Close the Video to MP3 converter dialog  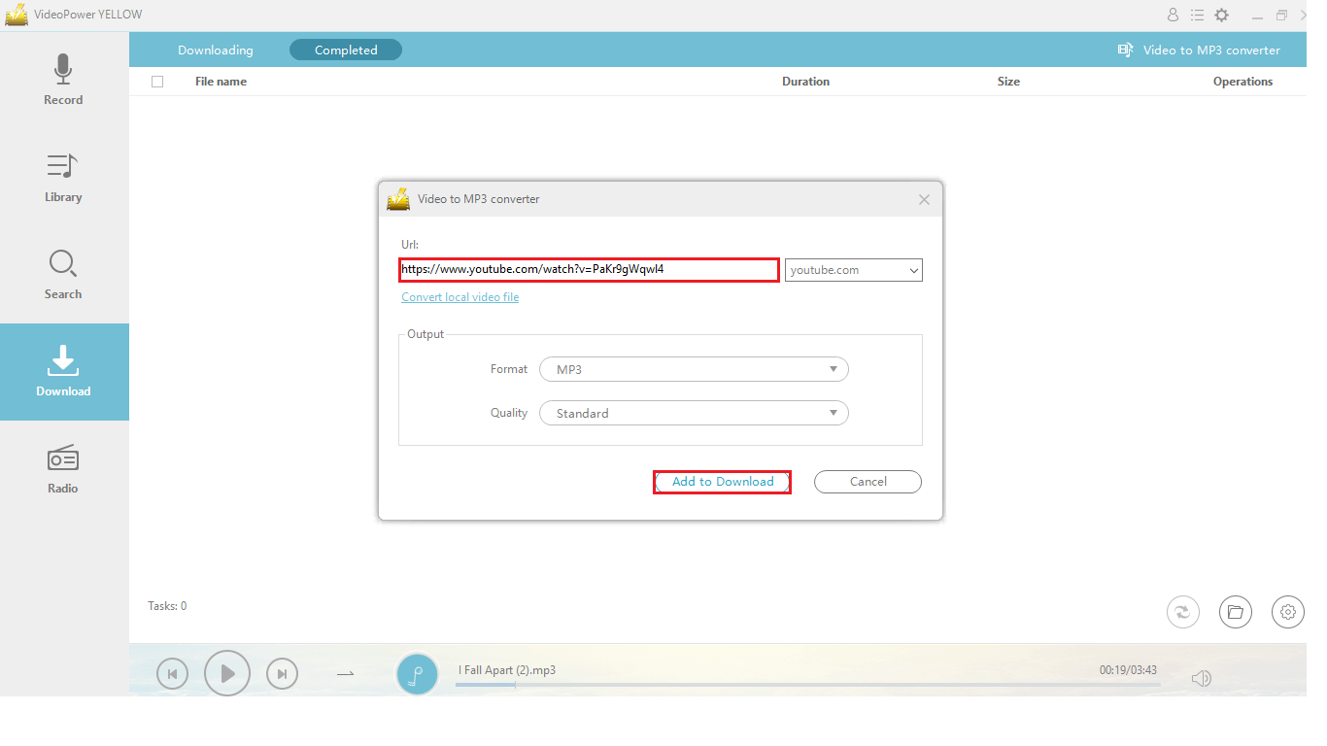coord(924,199)
